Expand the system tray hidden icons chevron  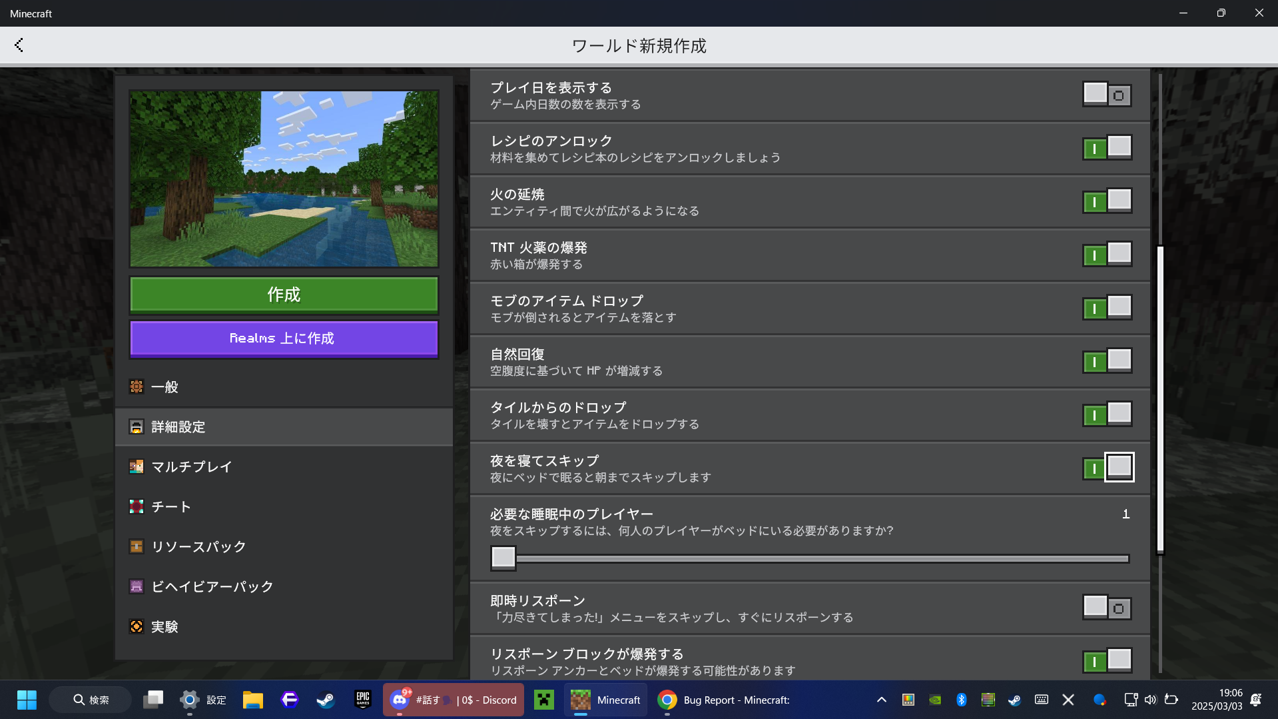pyautogui.click(x=881, y=700)
